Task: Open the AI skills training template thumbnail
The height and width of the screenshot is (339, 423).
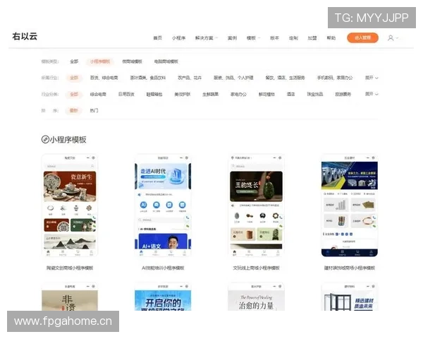Action: [163, 206]
